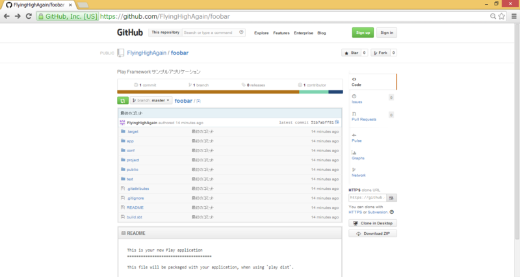Open the FlyingHighAgain owner link
The height and width of the screenshot is (277, 520).
point(147,53)
